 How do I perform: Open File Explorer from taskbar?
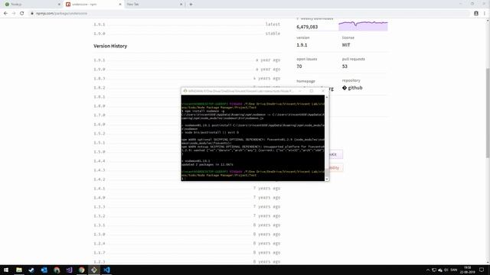tap(18, 270)
